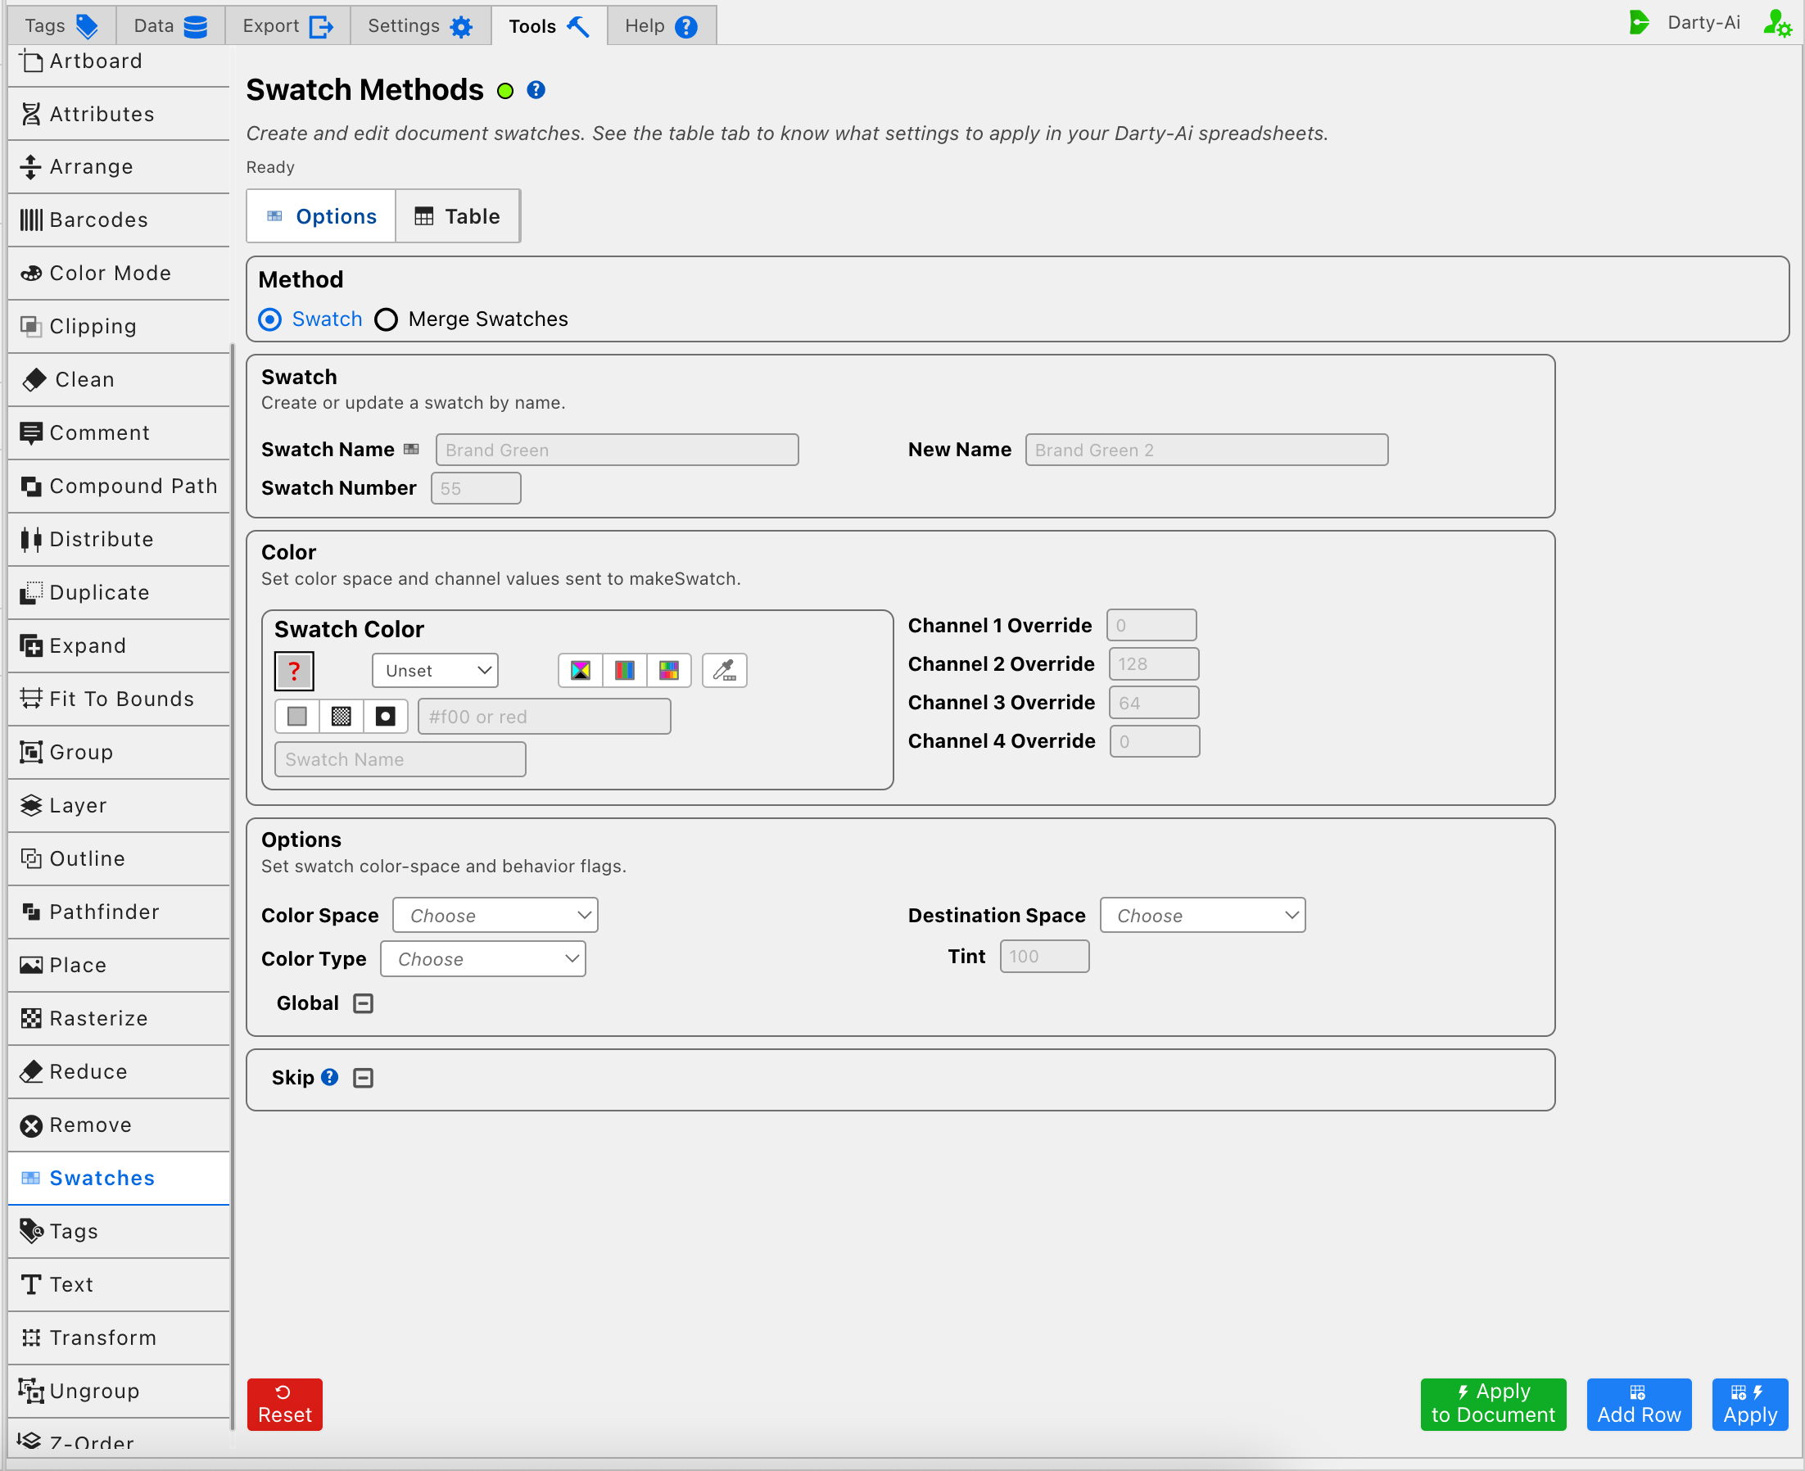Open the Expand tool in the sidebar

click(x=118, y=645)
